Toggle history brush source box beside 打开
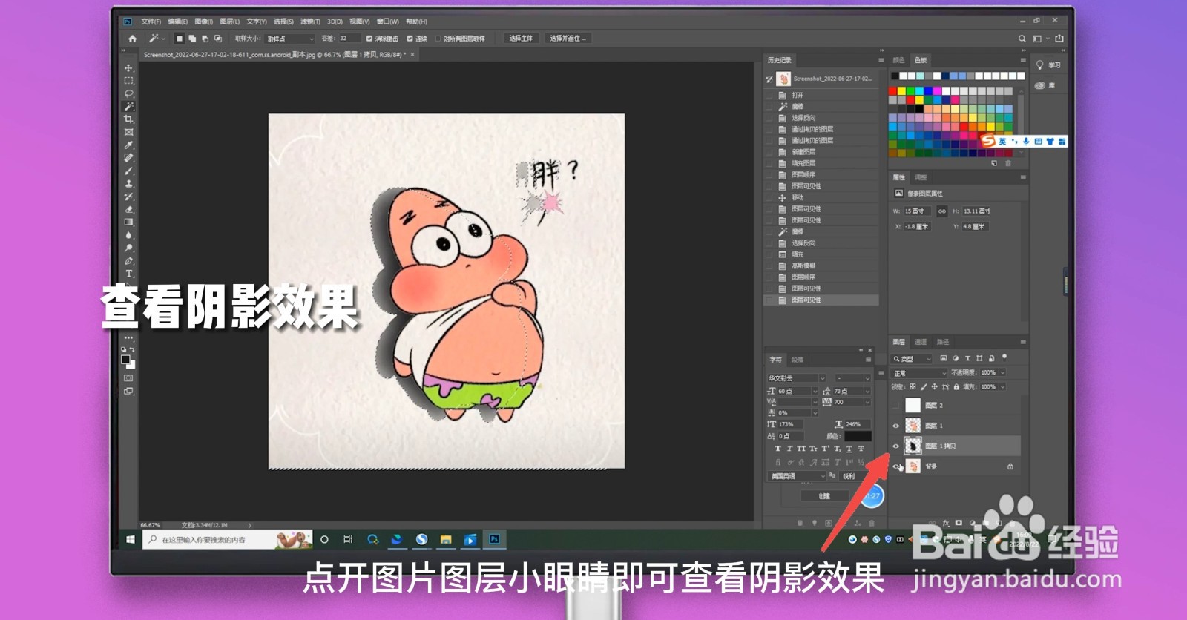This screenshot has height=620, width=1187. tap(769, 95)
